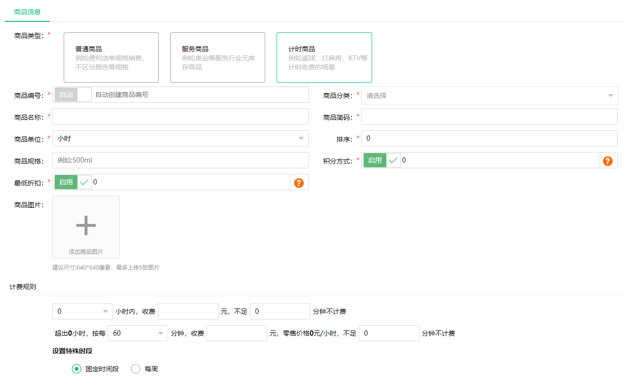Toggle the 启用 switch for 最低折扣
The height and width of the screenshot is (377, 624).
click(x=66, y=182)
